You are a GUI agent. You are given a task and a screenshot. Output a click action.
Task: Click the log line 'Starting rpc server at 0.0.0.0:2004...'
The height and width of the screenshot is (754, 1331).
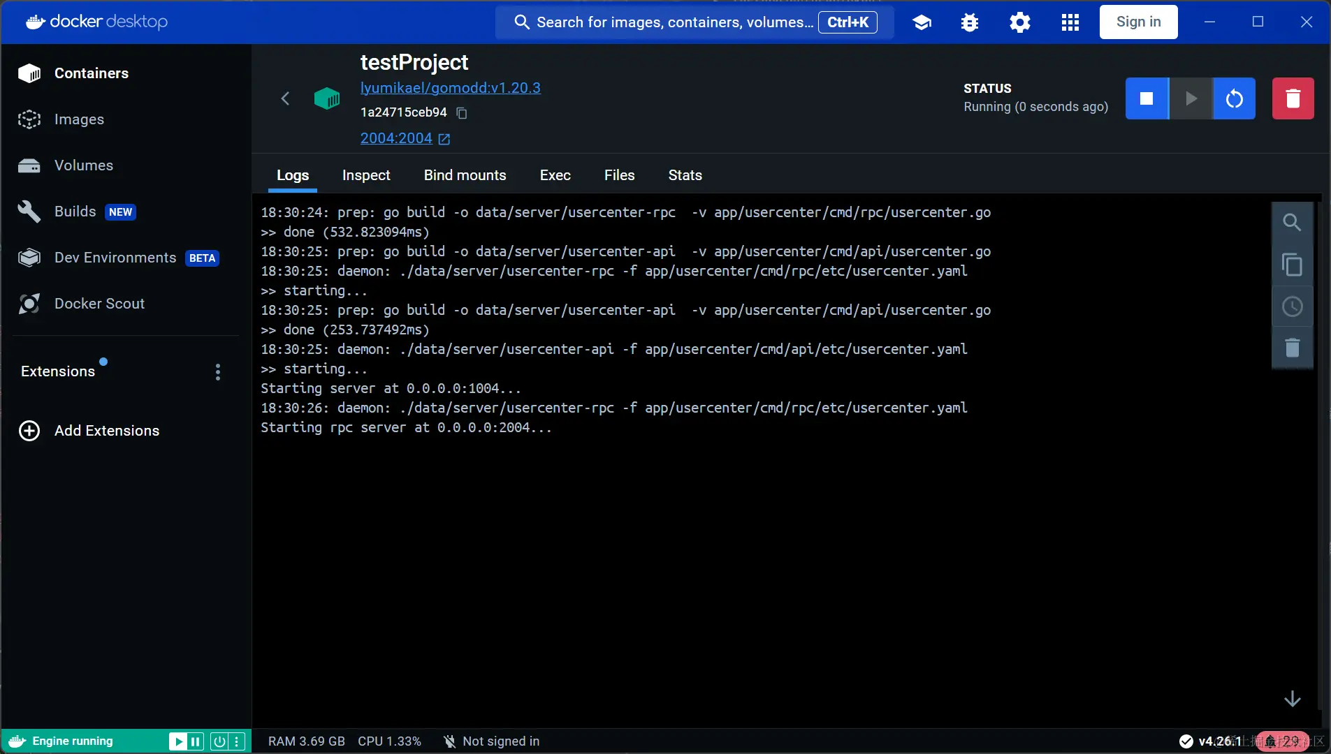click(407, 427)
